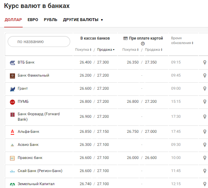Click the search by name field

point(39,41)
